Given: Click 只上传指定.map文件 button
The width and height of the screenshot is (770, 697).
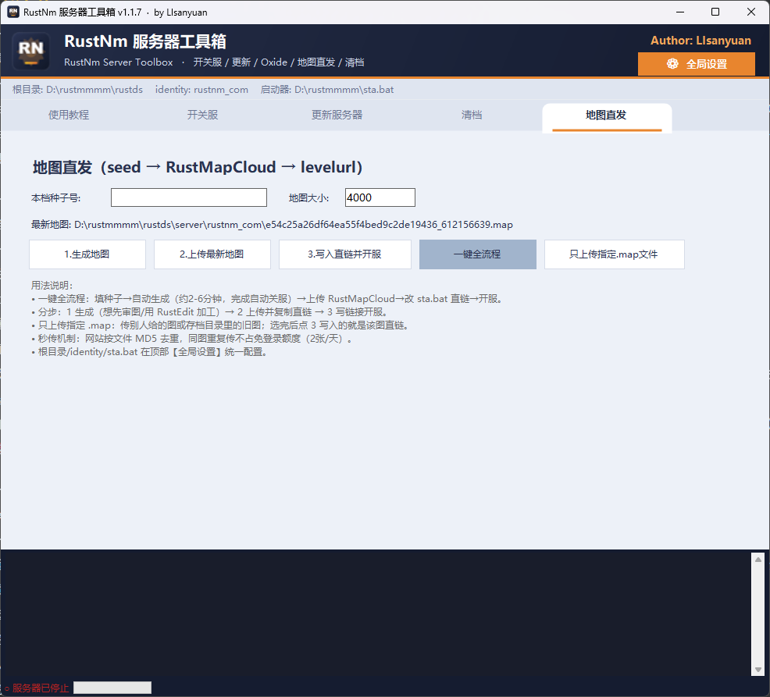Looking at the screenshot, I should tap(614, 254).
